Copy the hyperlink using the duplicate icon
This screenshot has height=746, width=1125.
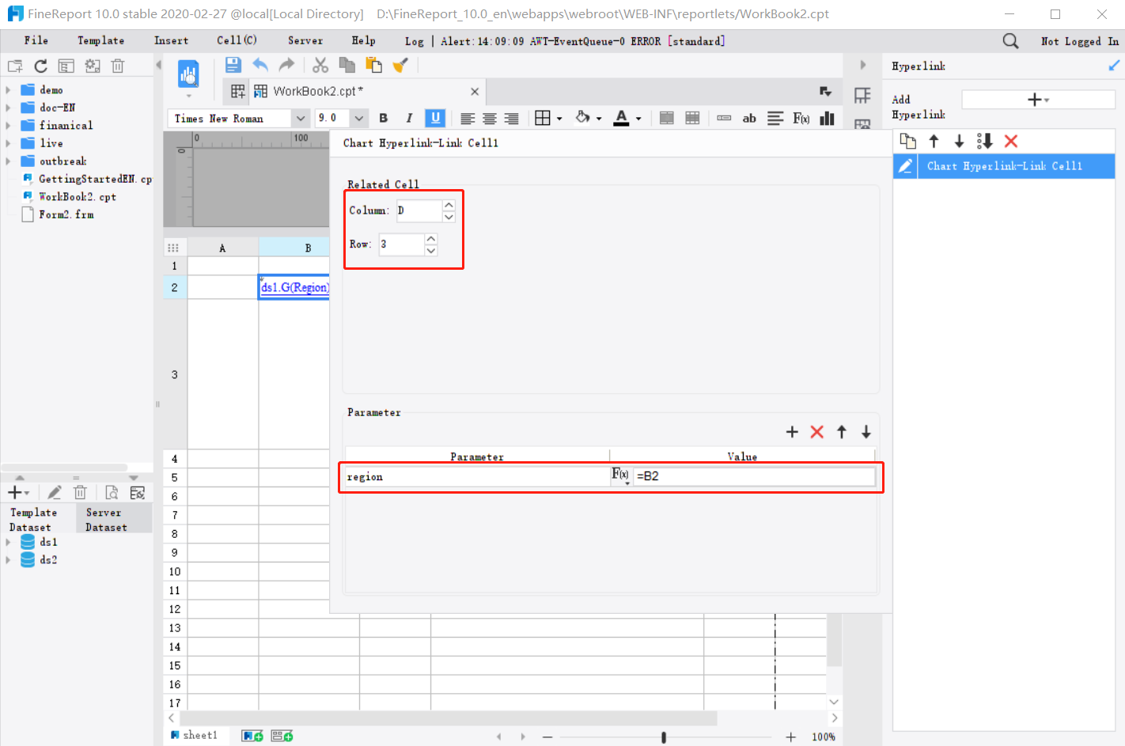click(x=908, y=141)
